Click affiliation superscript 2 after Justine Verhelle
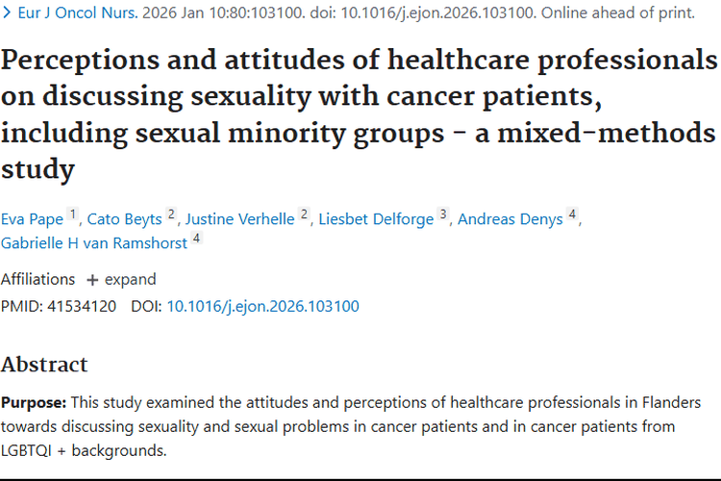721x481 pixels. (304, 215)
